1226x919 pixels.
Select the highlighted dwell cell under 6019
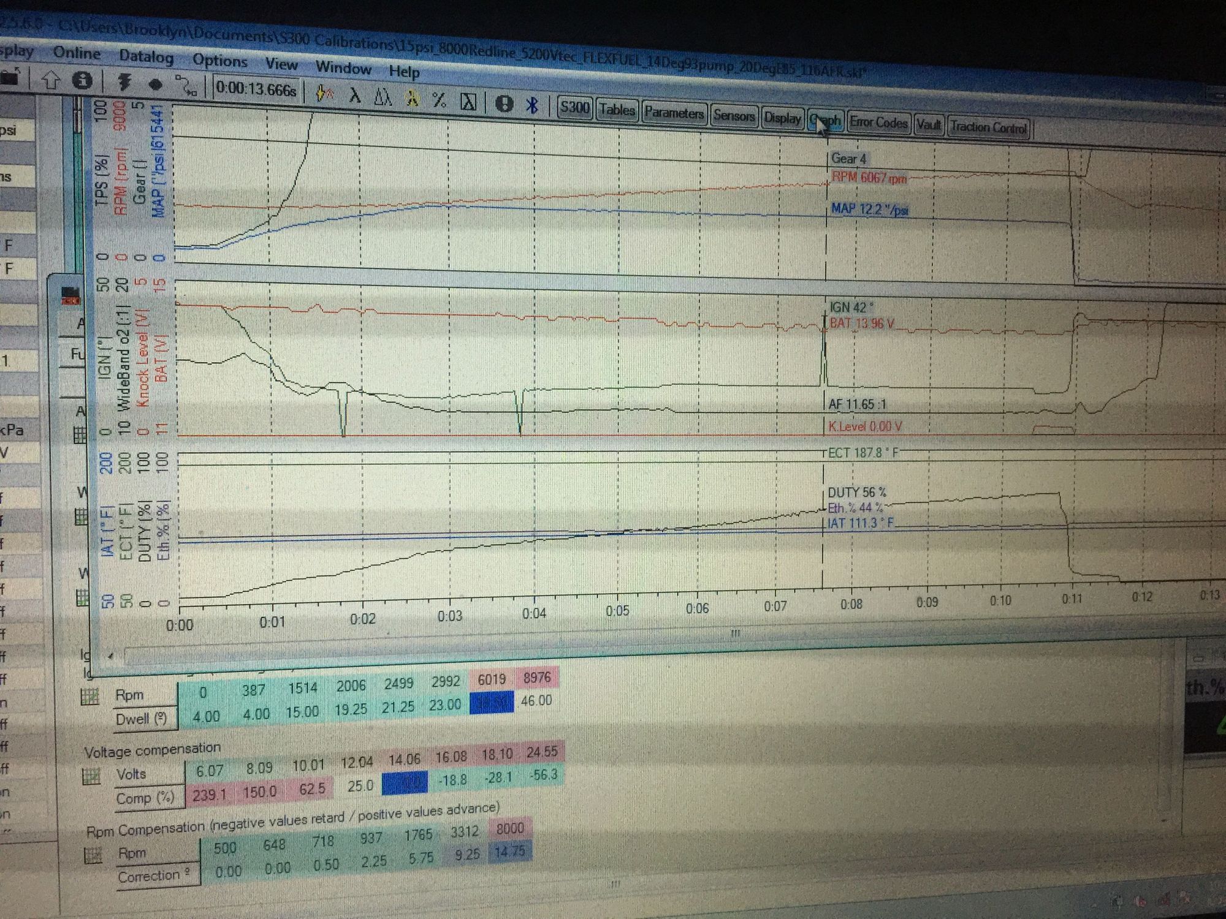click(491, 703)
